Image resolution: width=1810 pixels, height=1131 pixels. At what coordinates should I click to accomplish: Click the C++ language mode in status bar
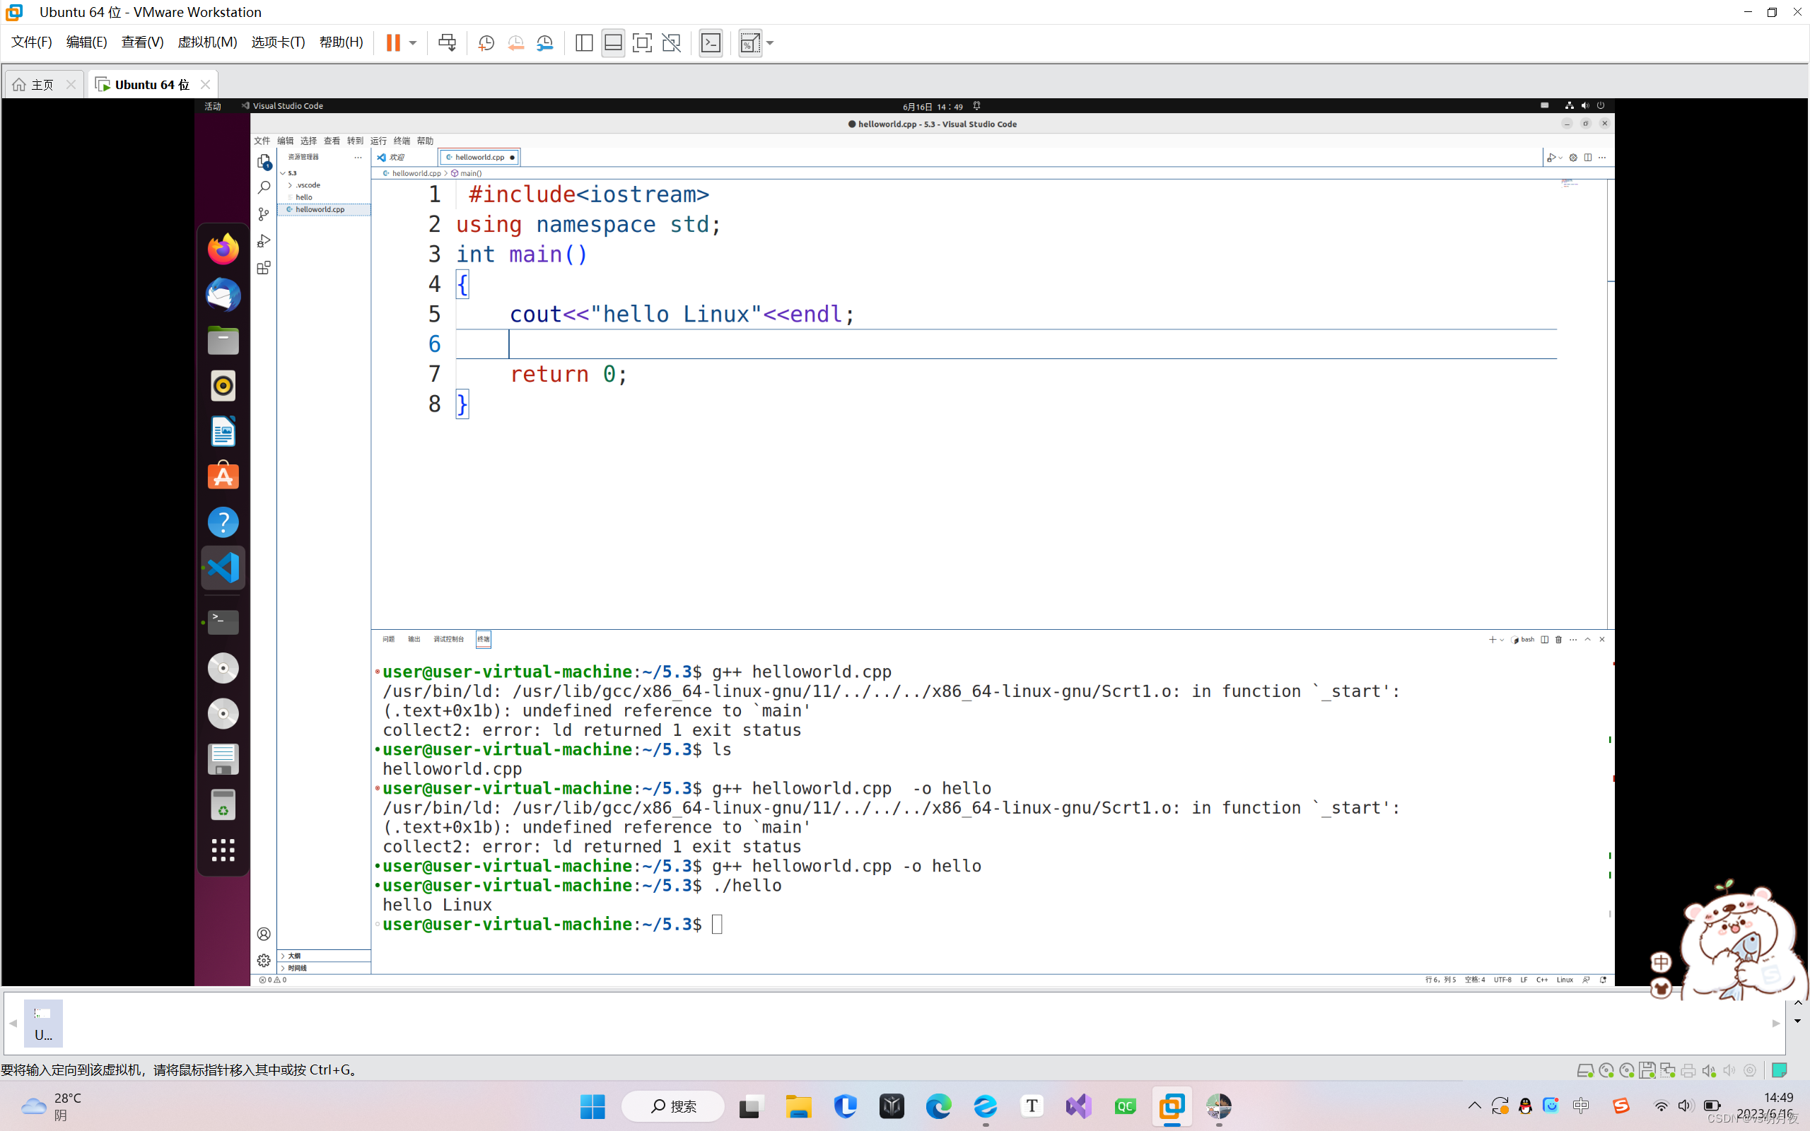(x=1541, y=979)
